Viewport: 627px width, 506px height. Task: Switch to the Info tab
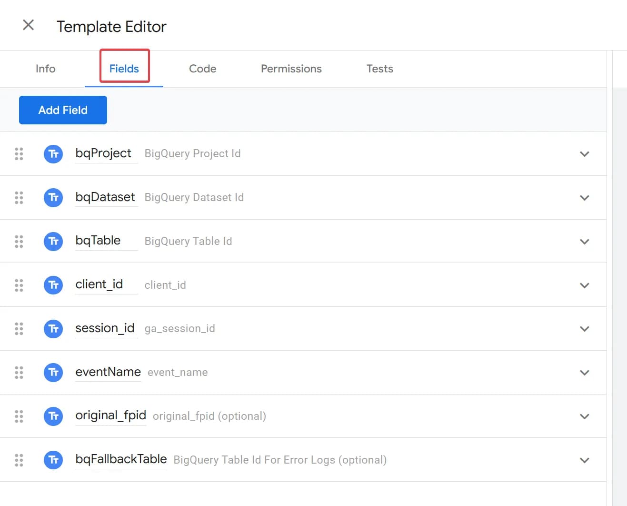pyautogui.click(x=46, y=69)
